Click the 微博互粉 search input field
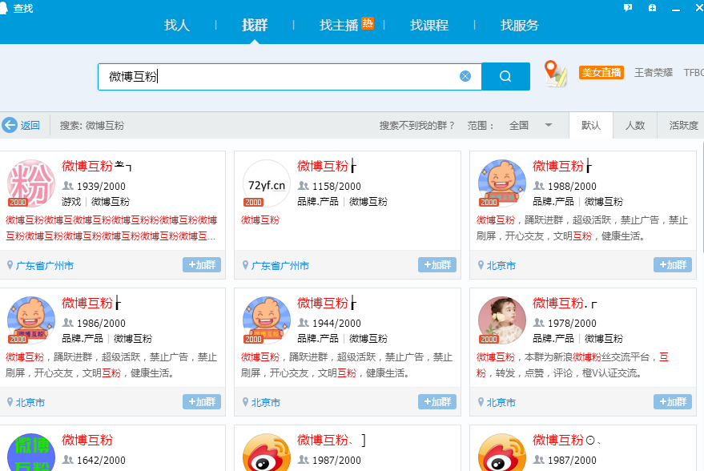This screenshot has width=704, height=471. (280, 76)
